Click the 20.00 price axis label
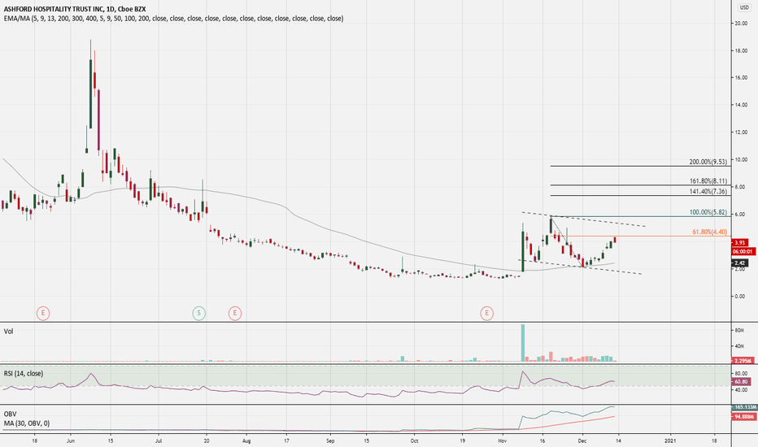 741,24
